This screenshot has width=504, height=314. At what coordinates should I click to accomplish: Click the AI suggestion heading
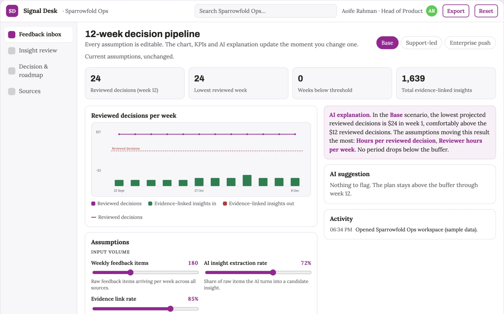click(x=350, y=174)
